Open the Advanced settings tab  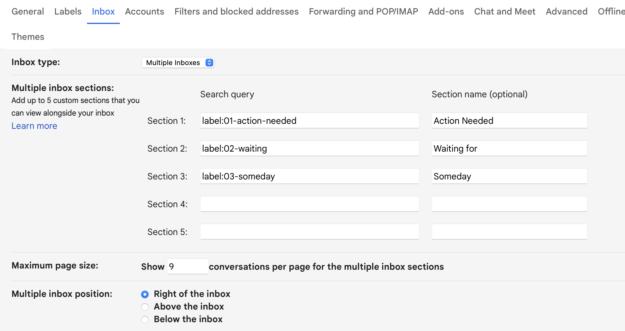[566, 11]
